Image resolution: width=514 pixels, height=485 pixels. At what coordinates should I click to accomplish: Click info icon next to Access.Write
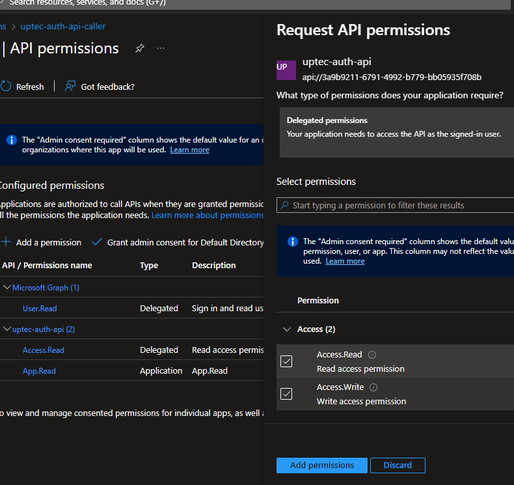tap(373, 387)
